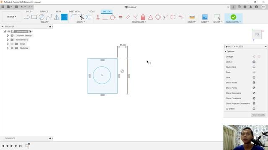The height and width of the screenshot is (150, 268).
Task: Apply the Coincident constraint
Action: point(105,17)
